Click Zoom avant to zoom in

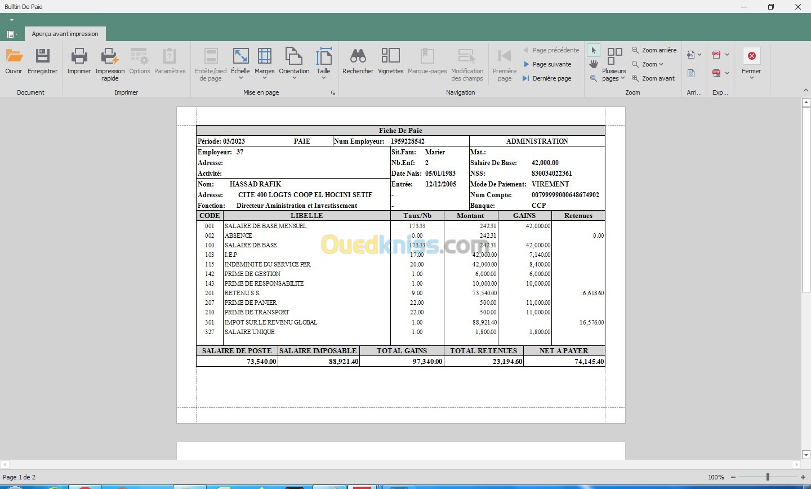tap(653, 78)
